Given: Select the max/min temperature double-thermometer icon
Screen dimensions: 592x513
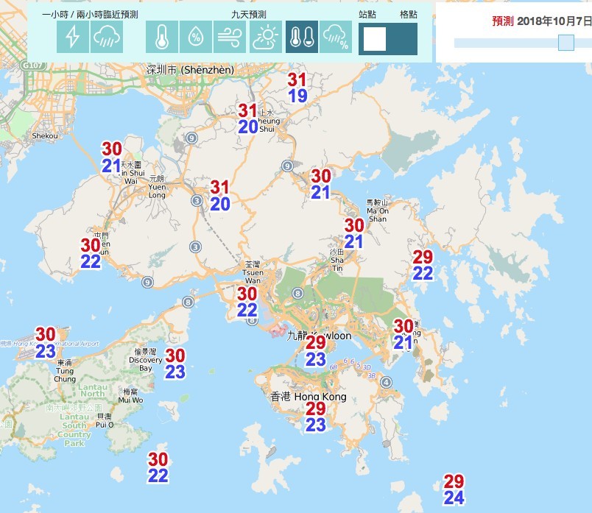Looking at the screenshot, I should (x=302, y=38).
